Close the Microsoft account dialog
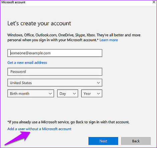Viewport: 157px width, 148px height. tap(154, 2)
